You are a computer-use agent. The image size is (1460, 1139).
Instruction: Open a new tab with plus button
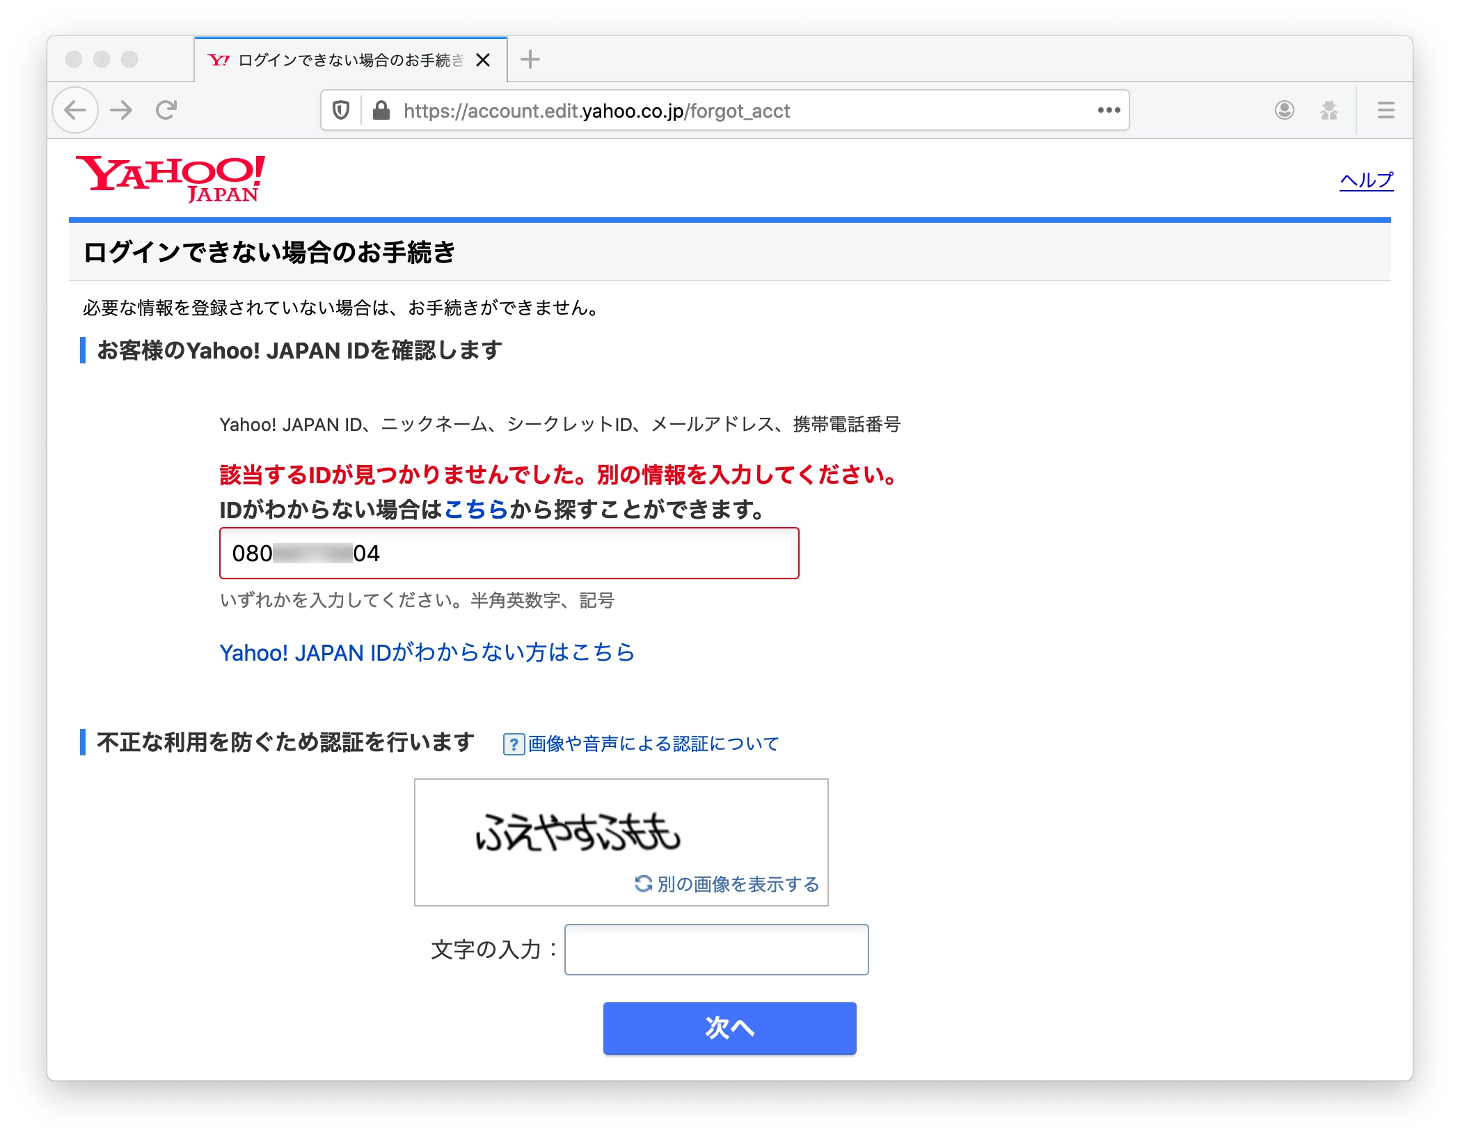pyautogui.click(x=530, y=60)
